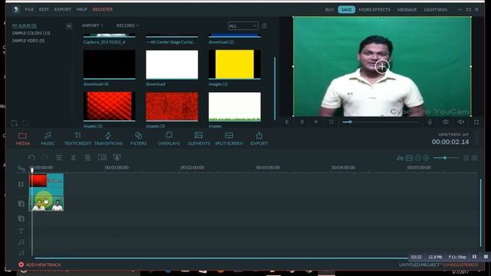Click the text track T icon

21,232
